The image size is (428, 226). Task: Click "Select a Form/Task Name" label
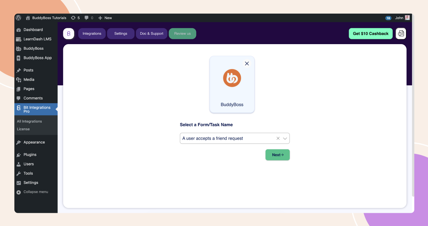(206, 125)
